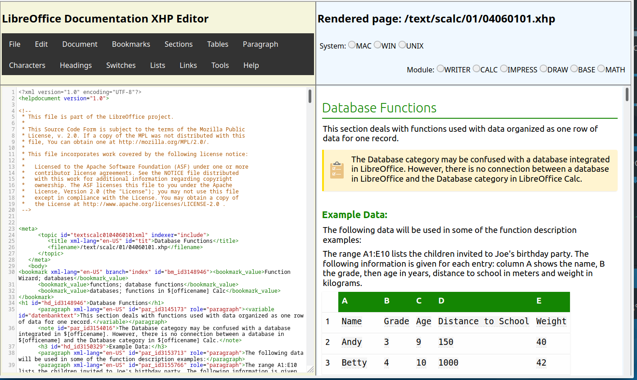Open the Bookmarks menu
Viewport: 637px width, 380px height.
[x=131, y=44]
